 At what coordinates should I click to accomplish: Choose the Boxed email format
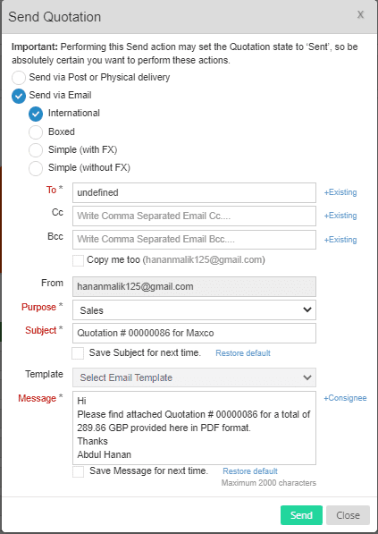36,132
